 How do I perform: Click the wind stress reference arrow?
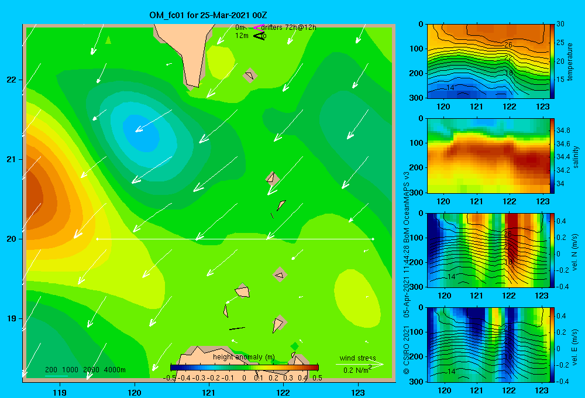coord(359,364)
